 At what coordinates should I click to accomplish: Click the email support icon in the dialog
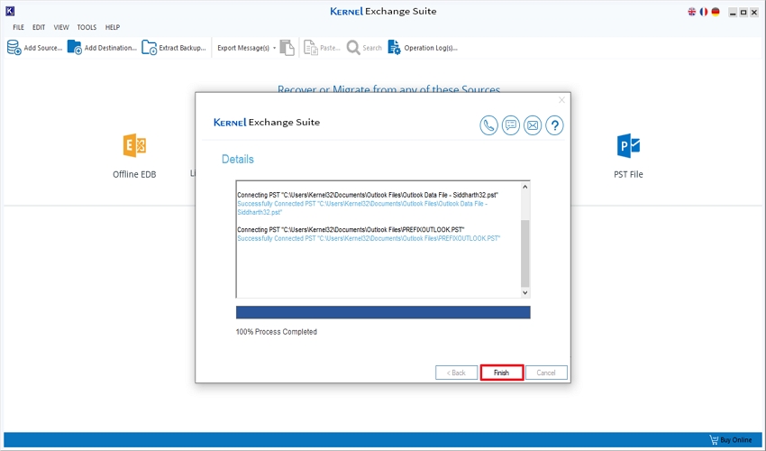tap(533, 125)
